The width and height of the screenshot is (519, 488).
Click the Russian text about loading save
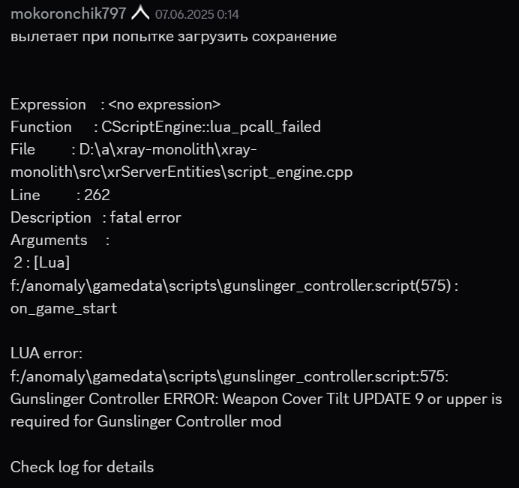(173, 37)
